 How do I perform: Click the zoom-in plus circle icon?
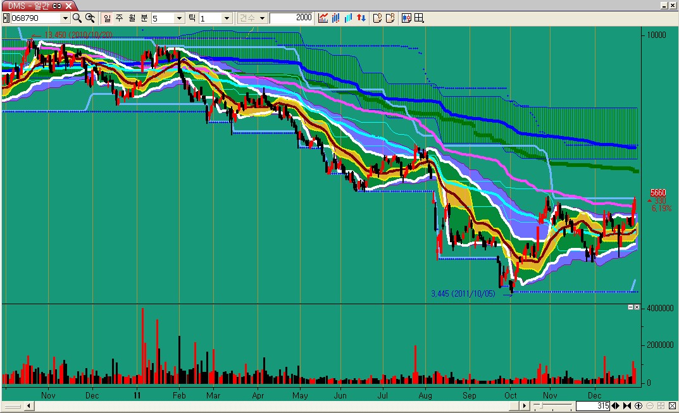coord(639,405)
